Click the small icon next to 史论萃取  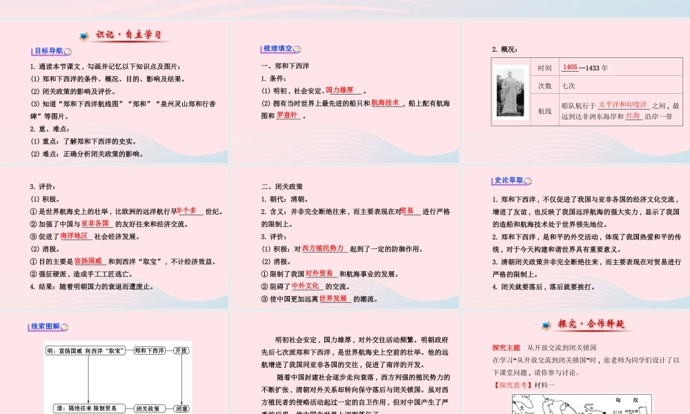coord(528,181)
